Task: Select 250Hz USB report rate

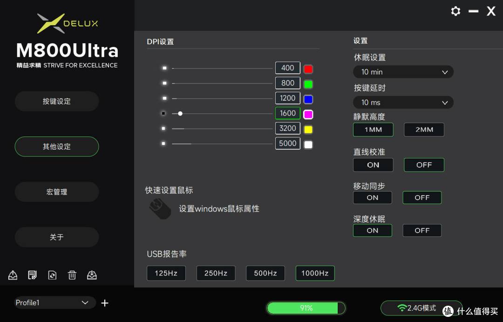Action: coord(216,273)
